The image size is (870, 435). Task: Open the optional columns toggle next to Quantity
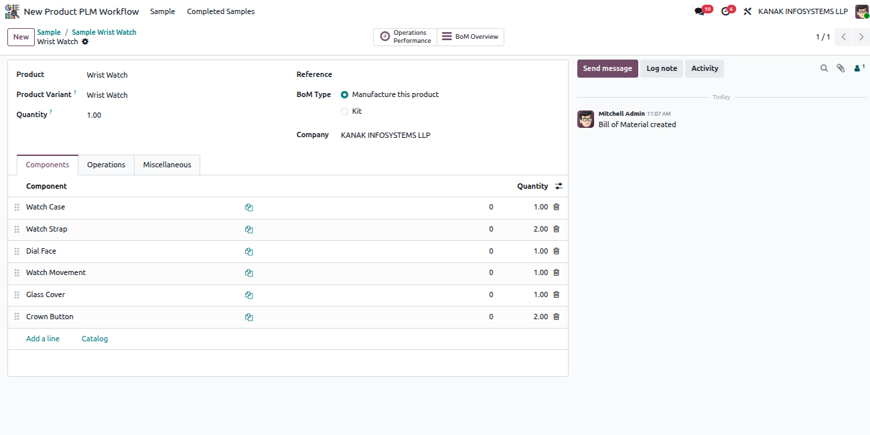point(559,186)
